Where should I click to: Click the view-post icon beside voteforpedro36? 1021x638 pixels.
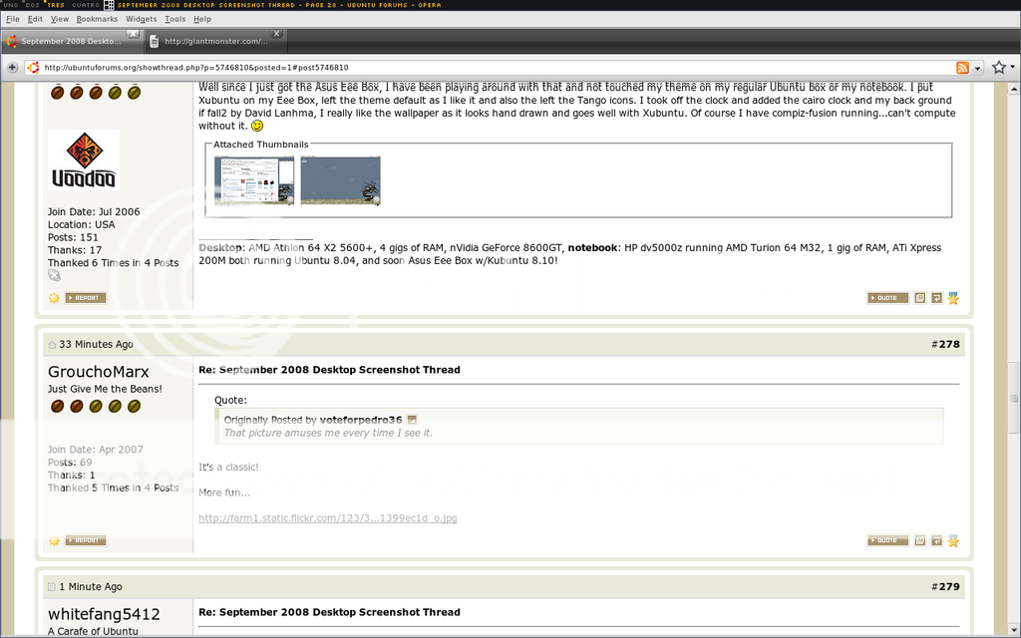(x=412, y=420)
